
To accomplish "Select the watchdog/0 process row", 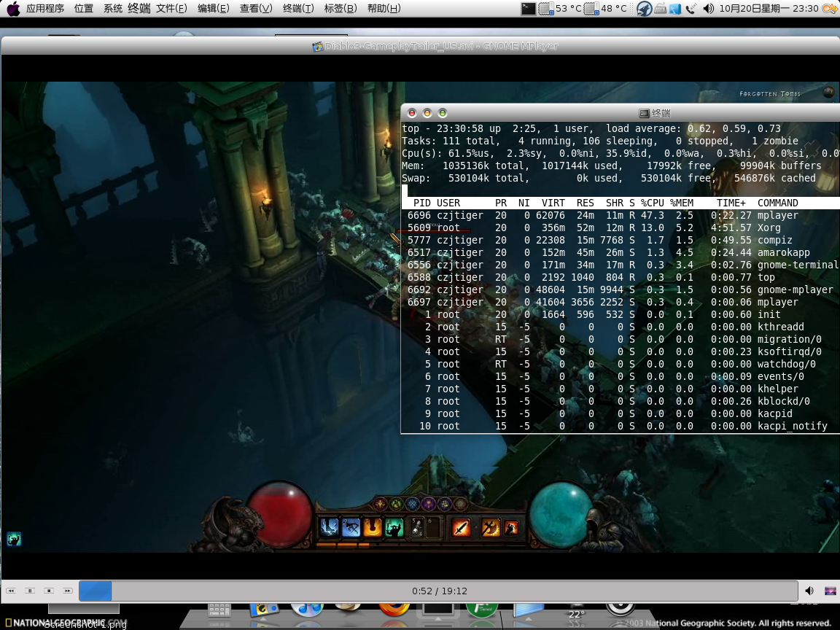I will pyautogui.click(x=621, y=364).
